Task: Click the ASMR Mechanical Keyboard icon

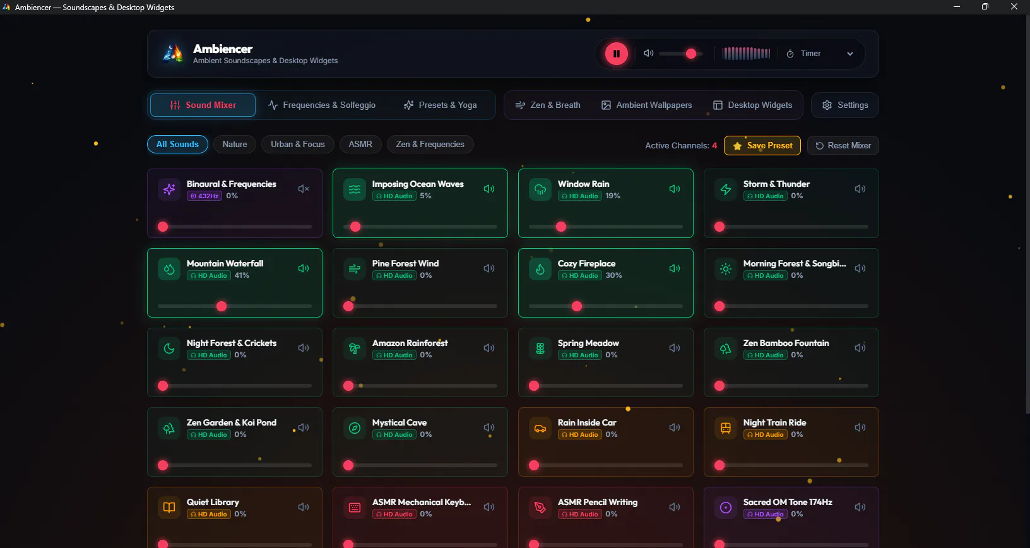Action: (x=355, y=508)
